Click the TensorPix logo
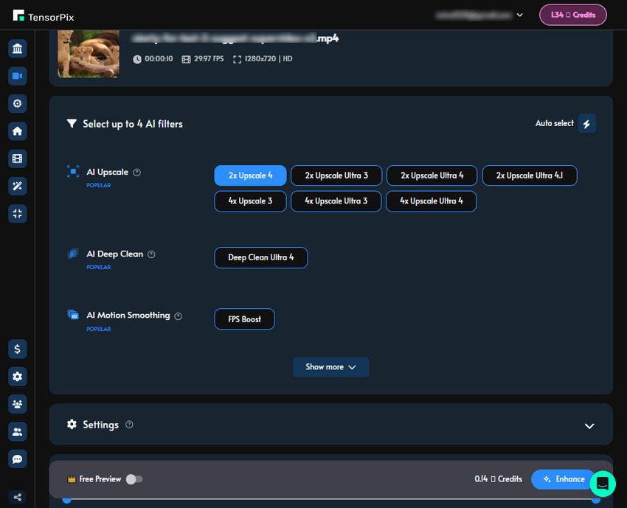This screenshot has width=627, height=508. [44, 16]
